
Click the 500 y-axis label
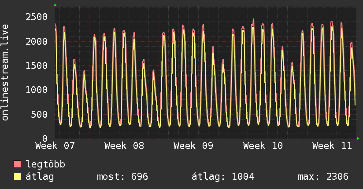pos(39,114)
